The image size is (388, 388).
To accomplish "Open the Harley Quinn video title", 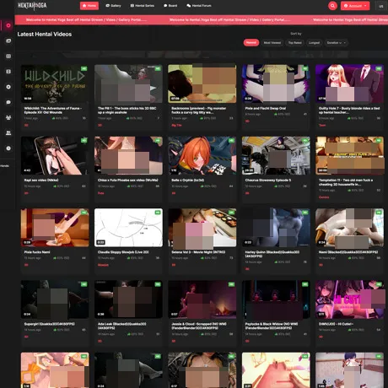I will click(x=272, y=254).
